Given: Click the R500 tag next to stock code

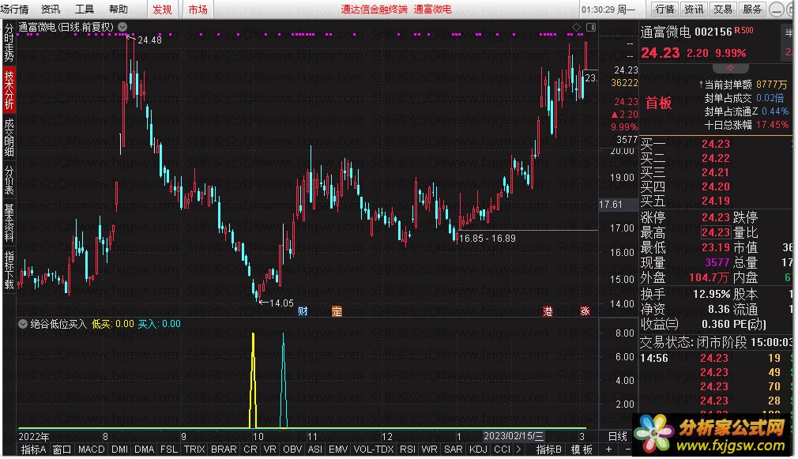Looking at the screenshot, I should coord(744,31).
